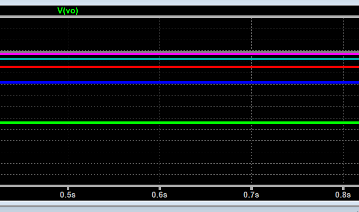
Task: Select the magenta waveform trace
Action: pos(179,54)
